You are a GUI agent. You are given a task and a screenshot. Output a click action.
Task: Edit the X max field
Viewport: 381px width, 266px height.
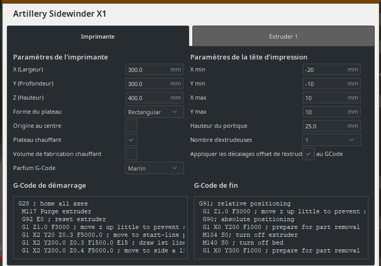pos(331,98)
